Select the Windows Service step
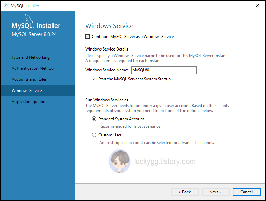This screenshot has height=201, width=266. click(38, 91)
